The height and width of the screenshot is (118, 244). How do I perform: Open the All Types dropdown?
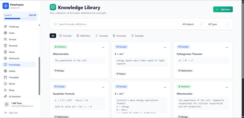click(218, 24)
